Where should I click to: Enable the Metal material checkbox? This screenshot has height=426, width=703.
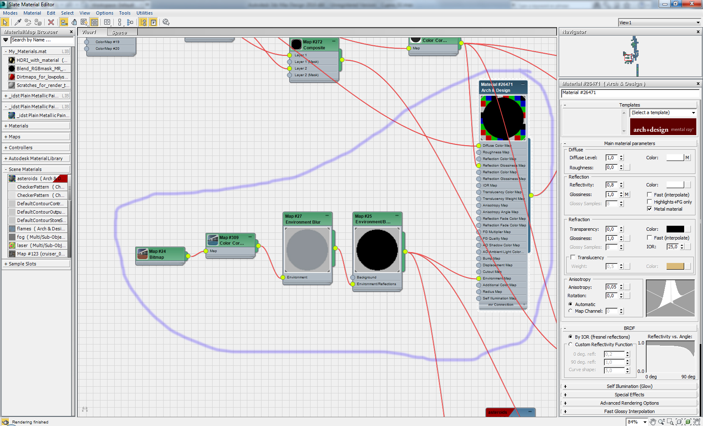coord(649,209)
